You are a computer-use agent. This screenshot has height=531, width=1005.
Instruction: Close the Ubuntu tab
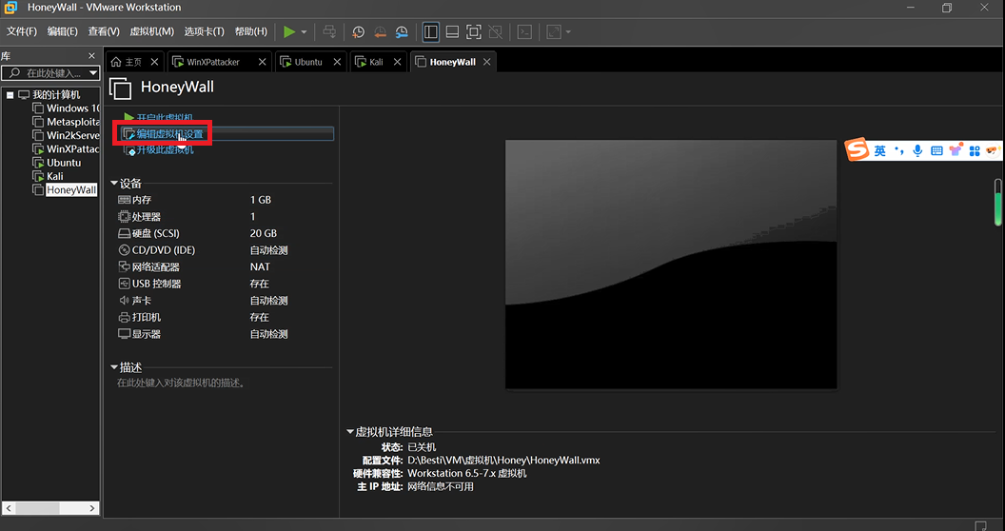pos(337,62)
